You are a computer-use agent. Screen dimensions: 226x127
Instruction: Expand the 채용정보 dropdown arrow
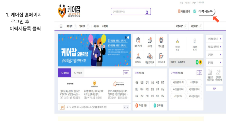[75, 26]
